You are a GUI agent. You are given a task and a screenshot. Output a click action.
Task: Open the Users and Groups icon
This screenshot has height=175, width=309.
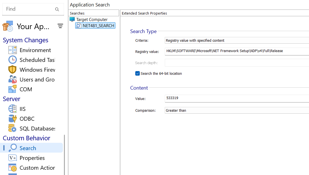(13, 80)
